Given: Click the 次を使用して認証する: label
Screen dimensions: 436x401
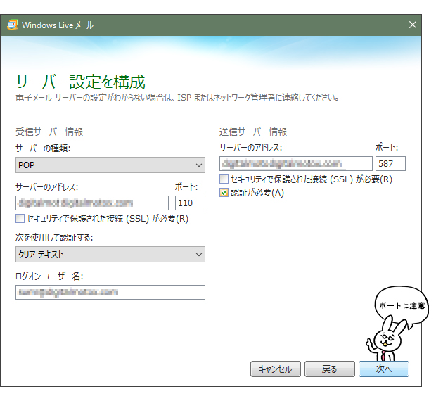Looking at the screenshot, I should click(x=54, y=238).
